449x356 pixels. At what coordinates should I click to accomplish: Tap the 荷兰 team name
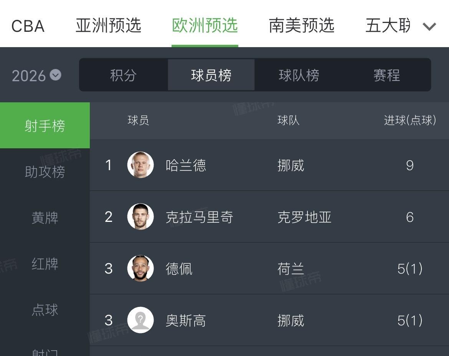[x=291, y=269]
